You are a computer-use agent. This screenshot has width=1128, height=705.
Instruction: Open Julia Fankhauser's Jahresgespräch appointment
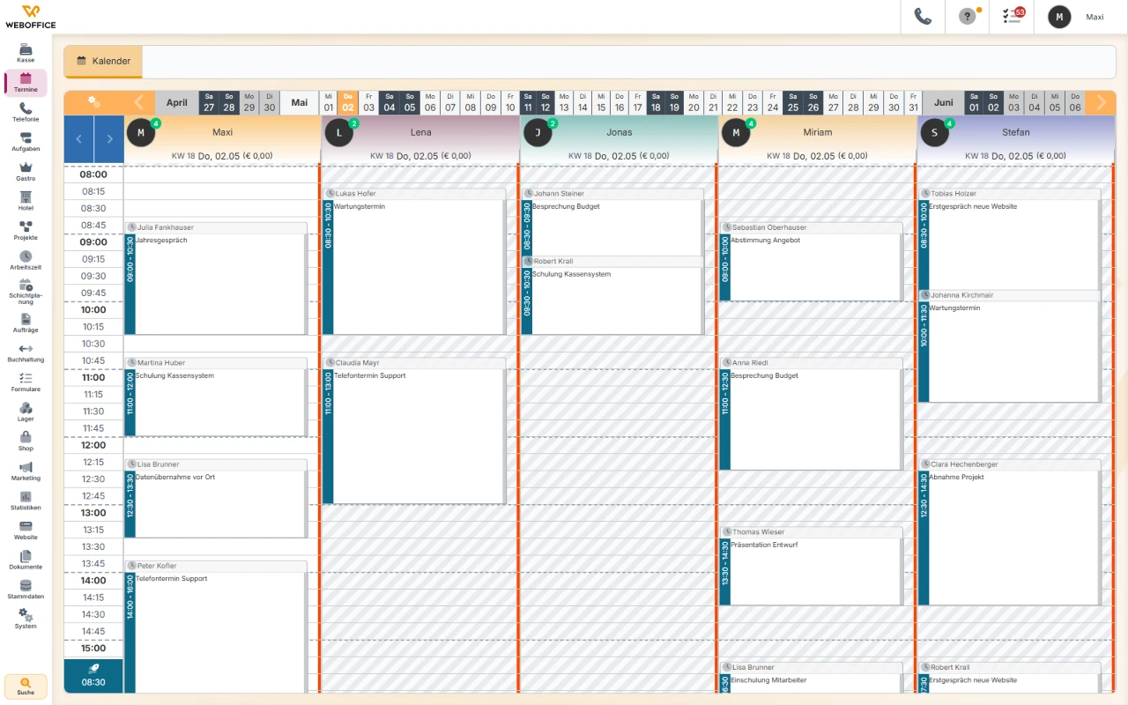pyautogui.click(x=216, y=278)
